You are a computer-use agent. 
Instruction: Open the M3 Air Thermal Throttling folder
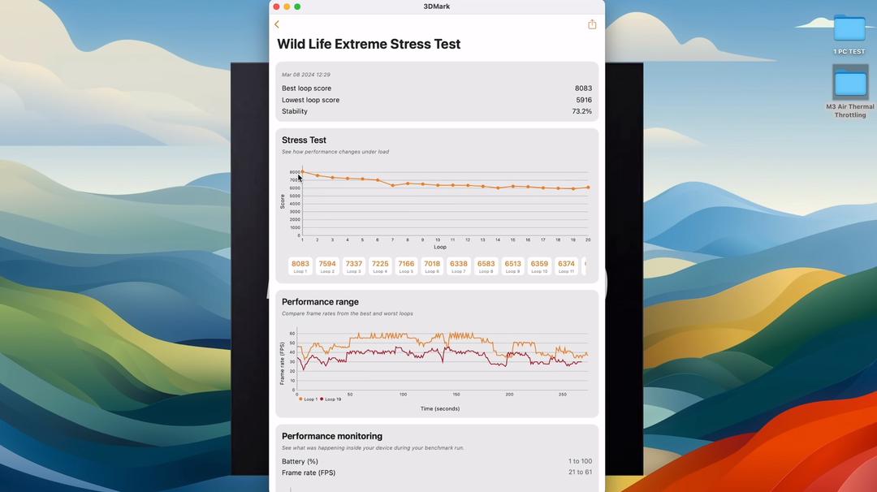[850, 83]
